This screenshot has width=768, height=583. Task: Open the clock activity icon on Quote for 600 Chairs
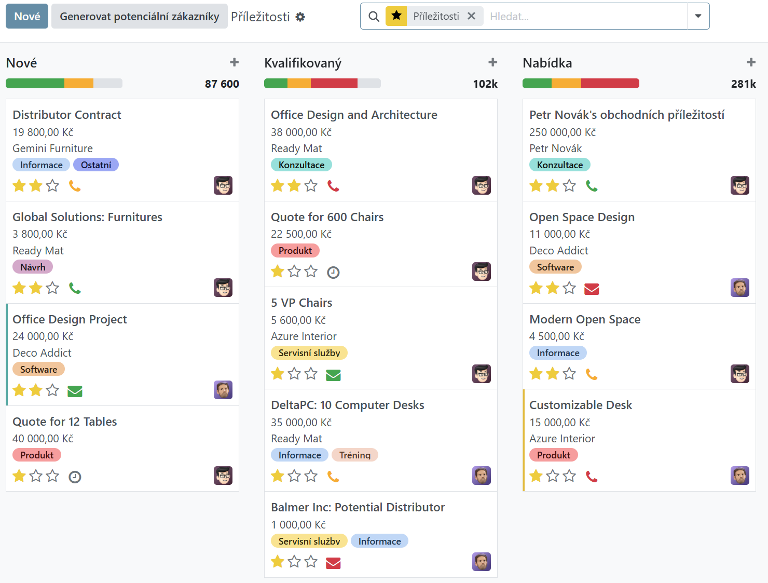tap(333, 272)
